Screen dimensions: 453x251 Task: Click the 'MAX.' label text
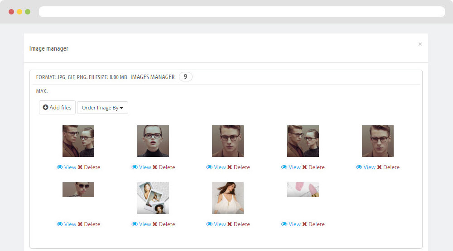pos(42,91)
